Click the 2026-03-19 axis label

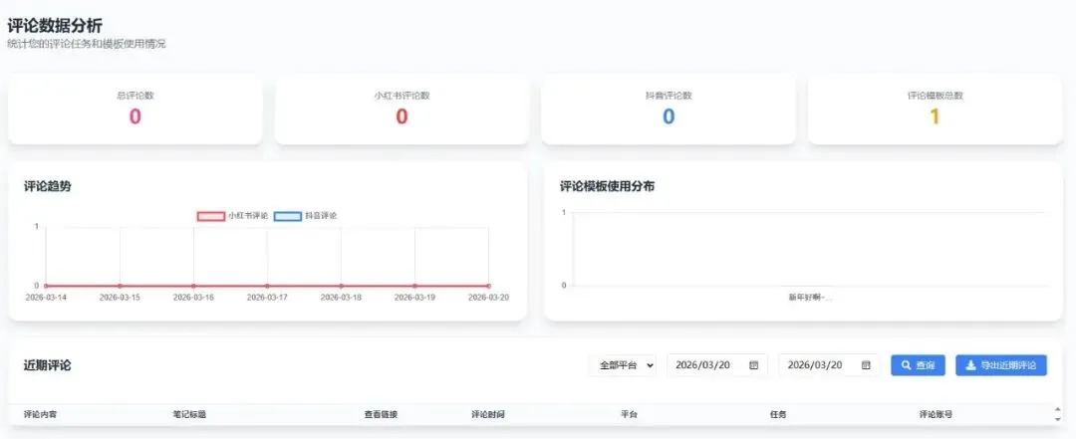pos(414,298)
